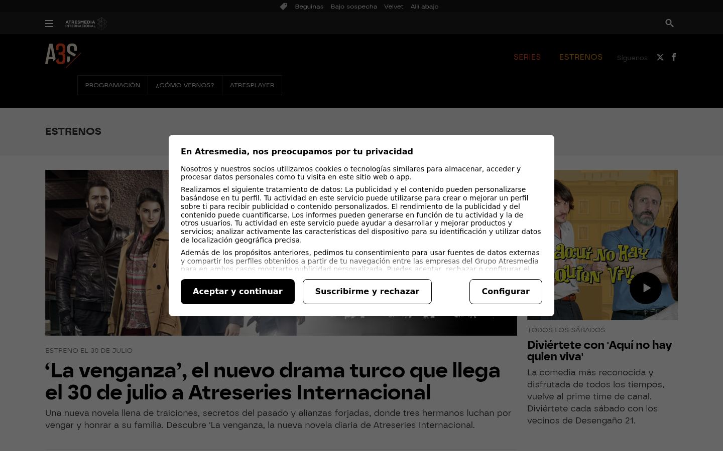Click the 'Realizamos el siguiente tratamiento' paragraph
Viewport: 723px width, 451px height.
point(361,215)
